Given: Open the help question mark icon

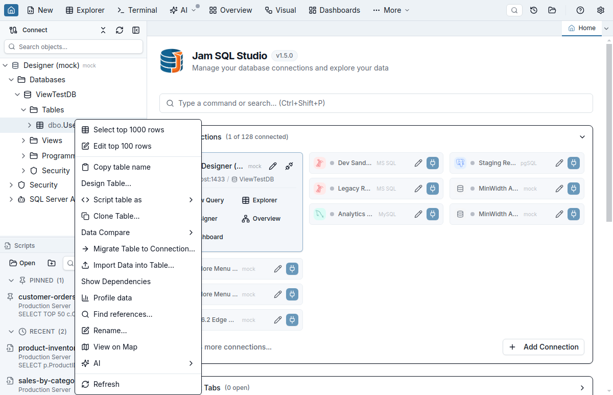Looking at the screenshot, I should (x=580, y=10).
